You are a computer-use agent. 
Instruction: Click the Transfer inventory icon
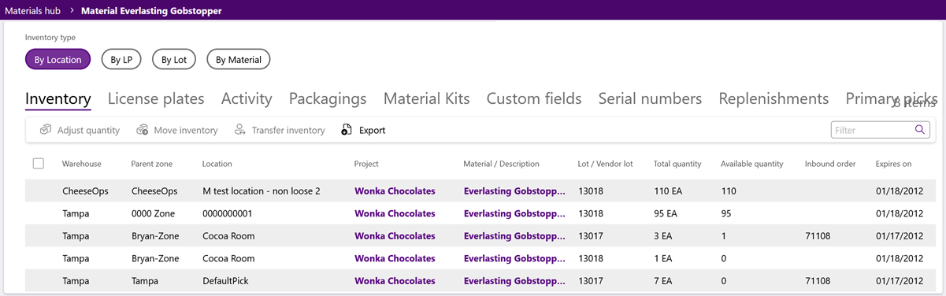(240, 130)
